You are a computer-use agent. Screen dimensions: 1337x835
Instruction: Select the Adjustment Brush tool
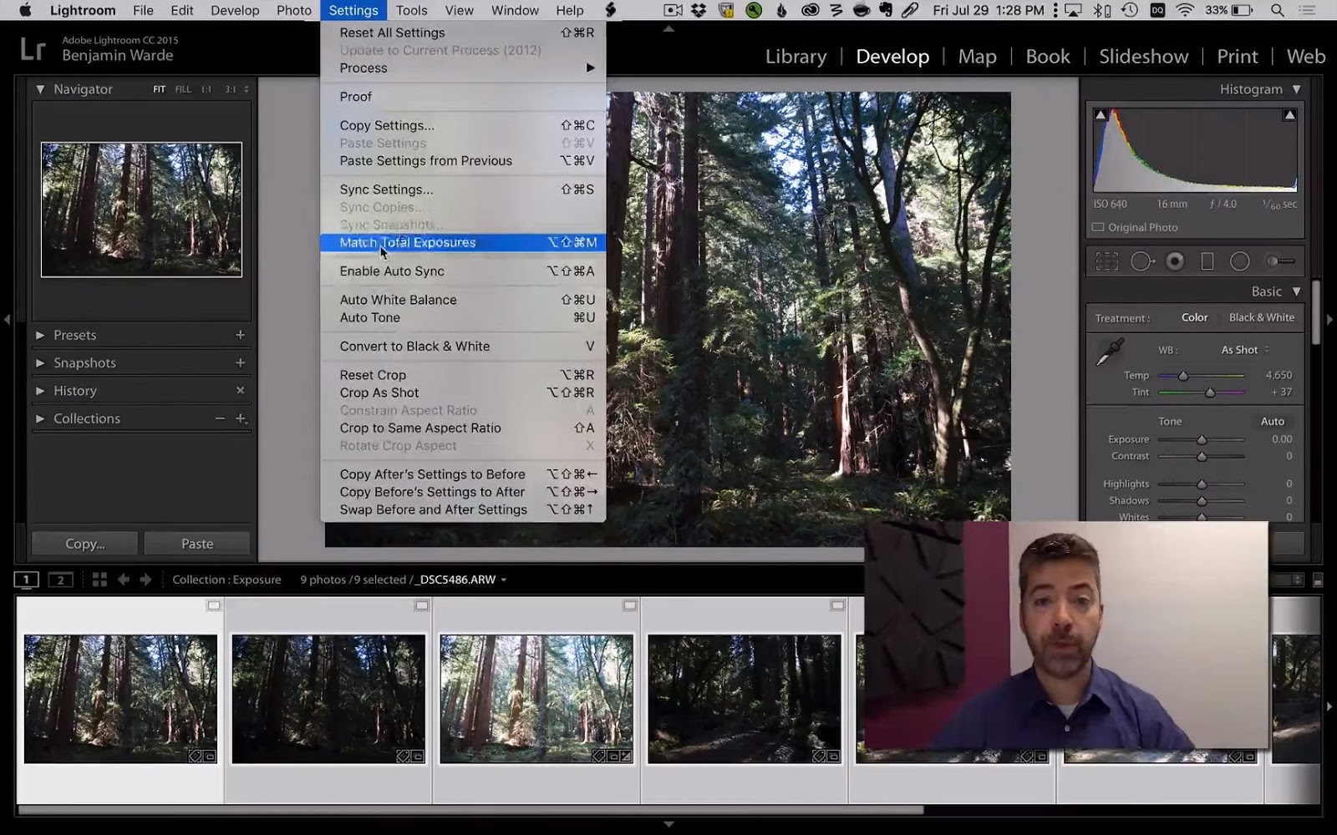(x=1280, y=261)
